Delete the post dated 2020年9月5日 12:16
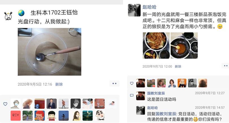 point(59,84)
